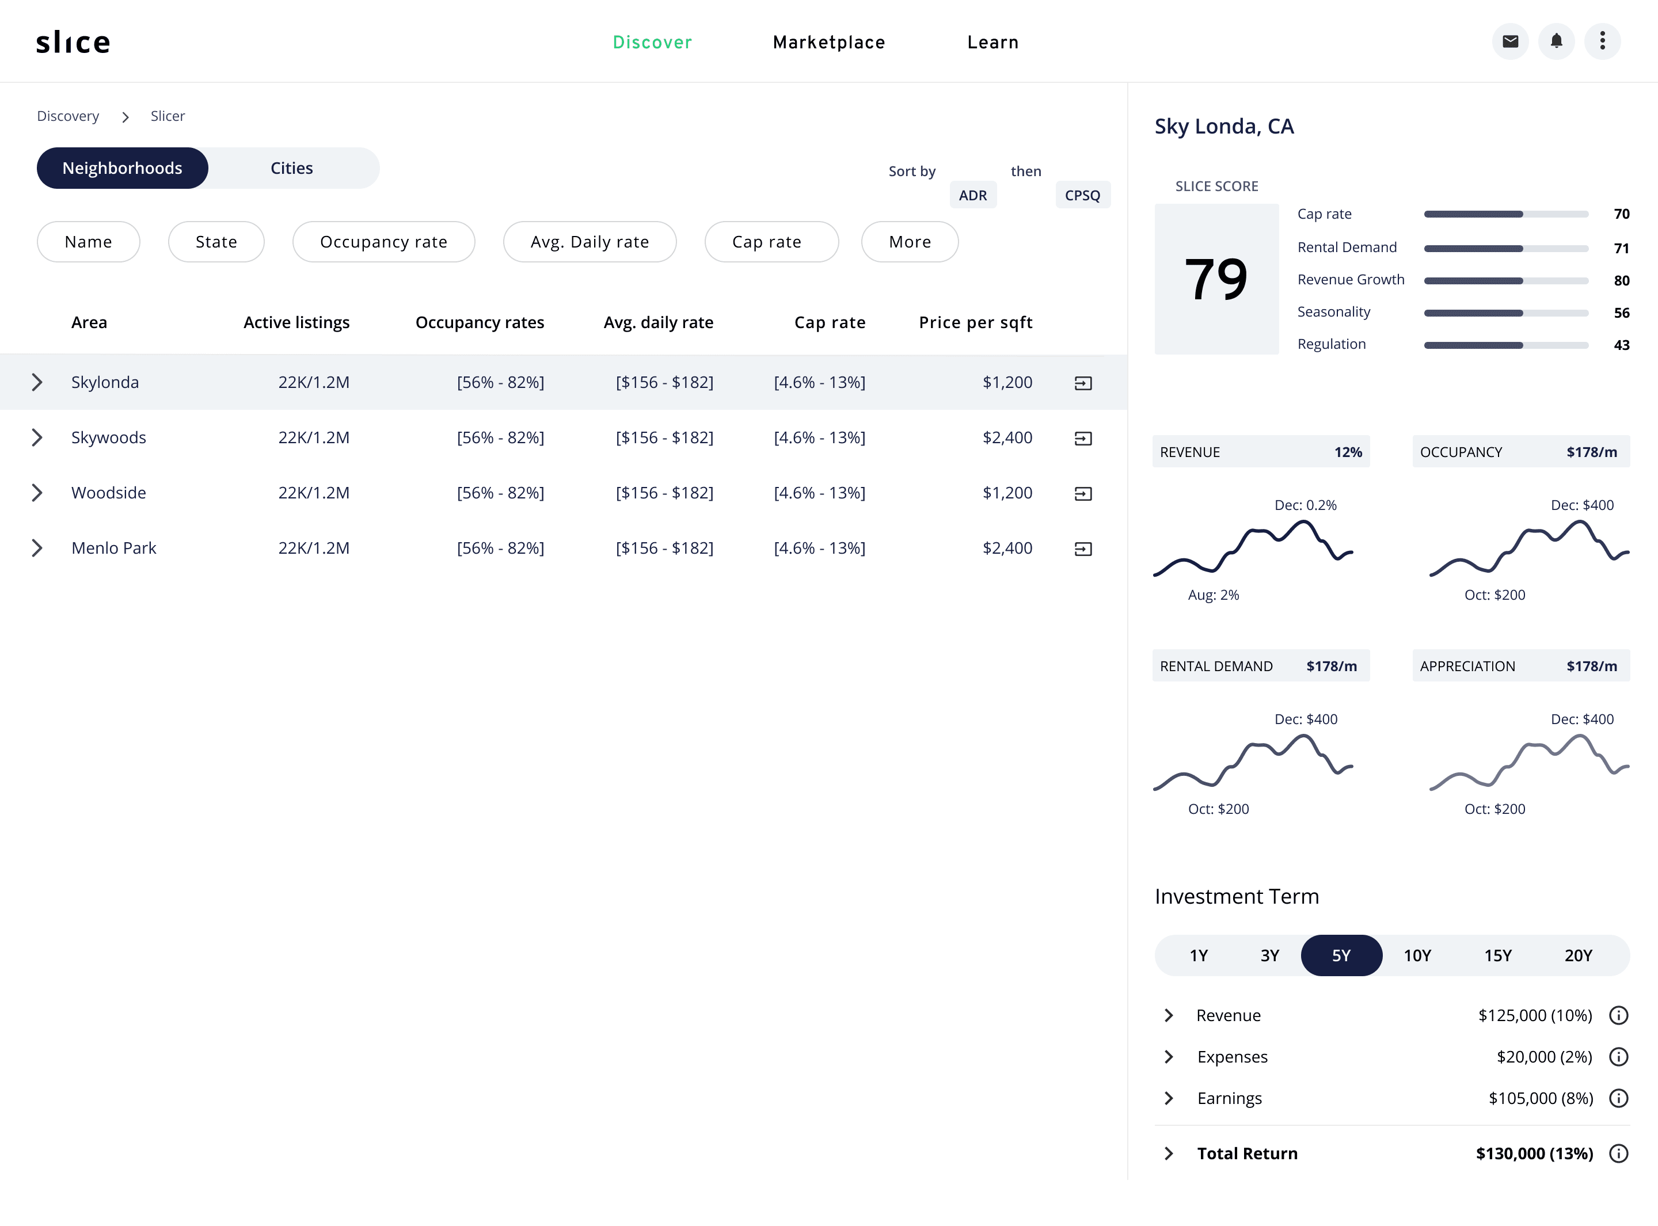Expand the Earnings breakdown chevron
Viewport: 1658px width, 1226px height.
[1169, 1098]
